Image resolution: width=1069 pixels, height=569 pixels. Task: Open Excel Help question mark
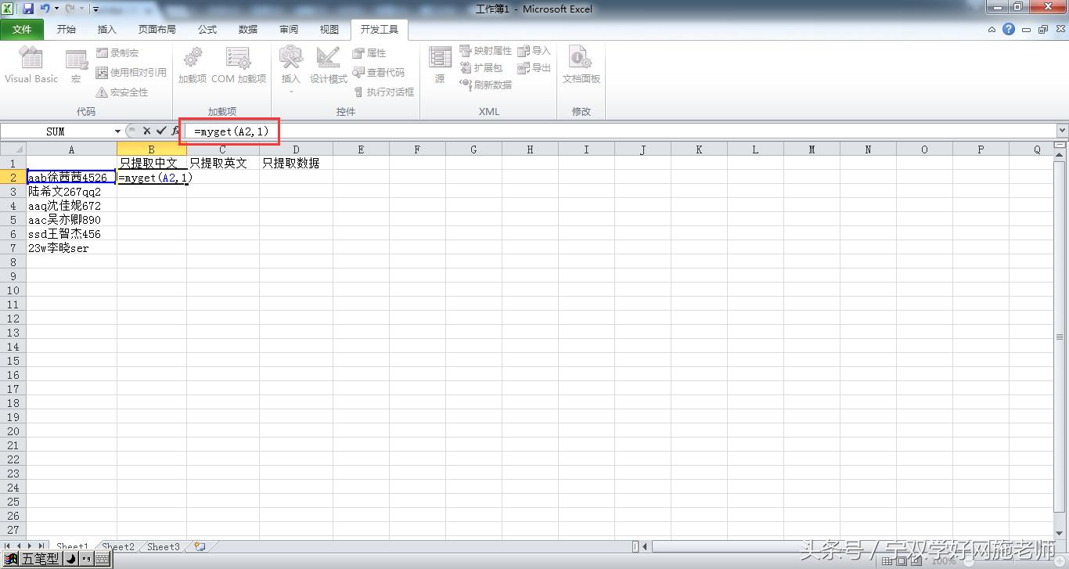click(x=1009, y=30)
